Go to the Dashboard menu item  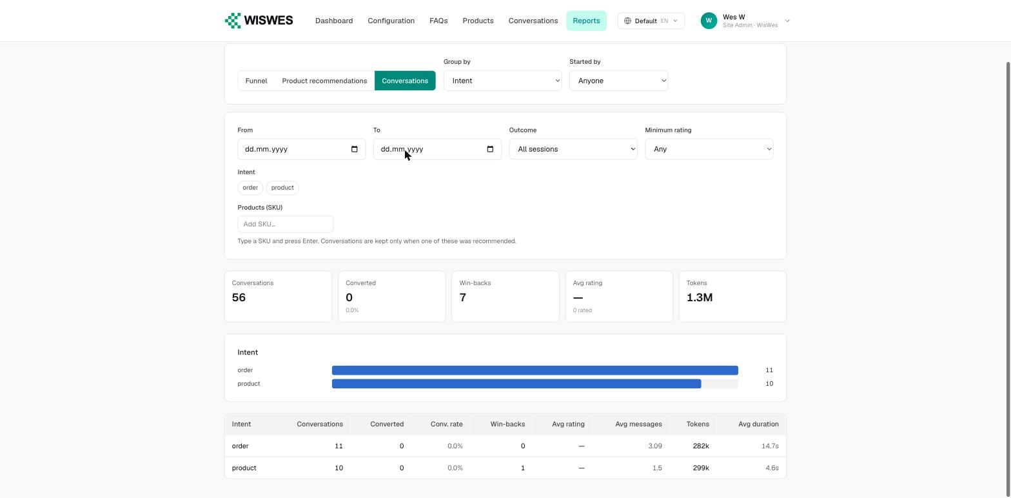tap(334, 21)
